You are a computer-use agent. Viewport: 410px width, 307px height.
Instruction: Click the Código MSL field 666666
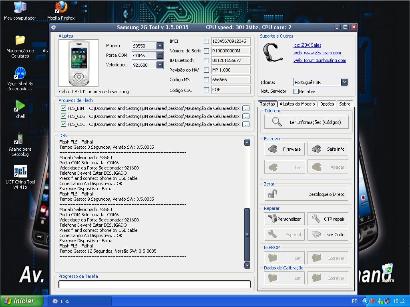[x=231, y=80]
